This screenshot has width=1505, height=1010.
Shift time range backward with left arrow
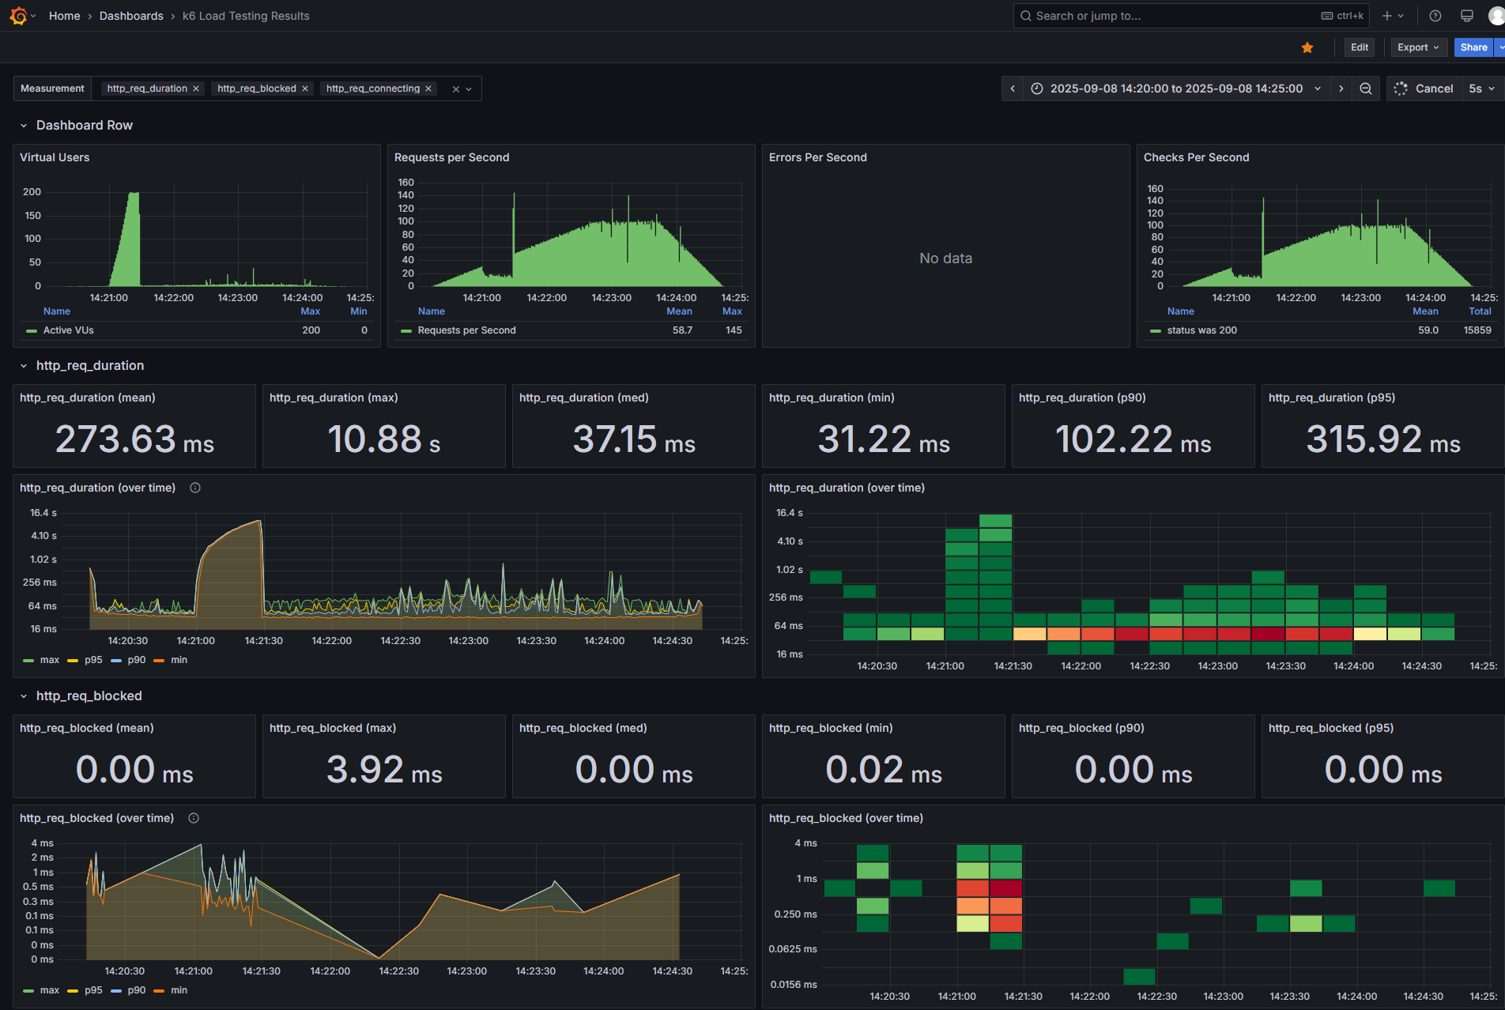click(1013, 89)
